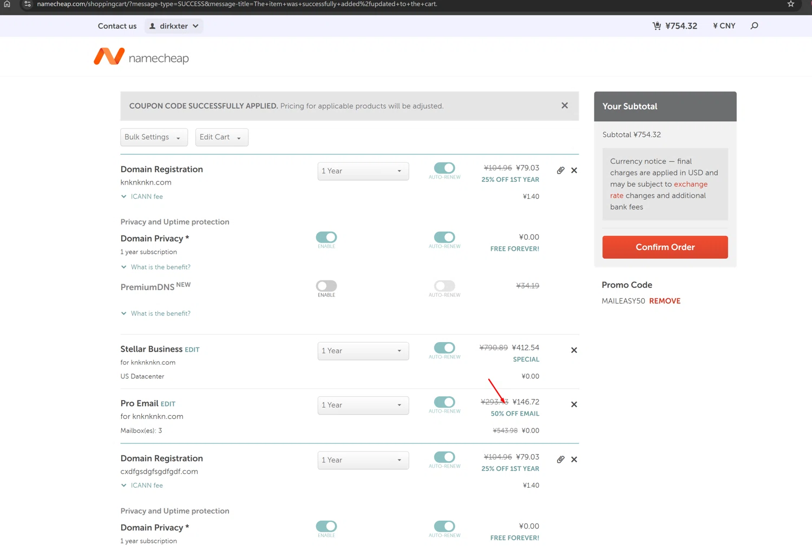
Task: Change duration for Stellar Business
Action: (x=363, y=351)
